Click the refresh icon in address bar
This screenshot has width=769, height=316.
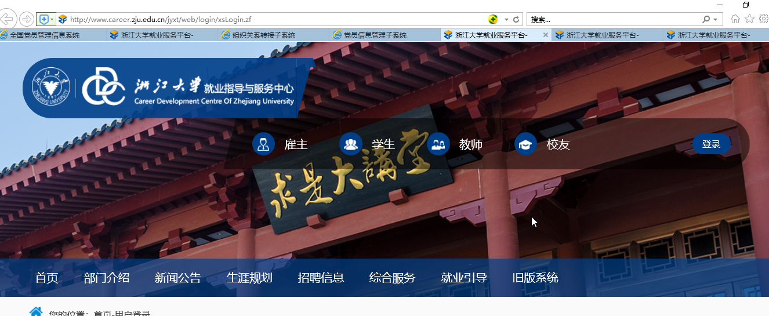[x=516, y=19]
